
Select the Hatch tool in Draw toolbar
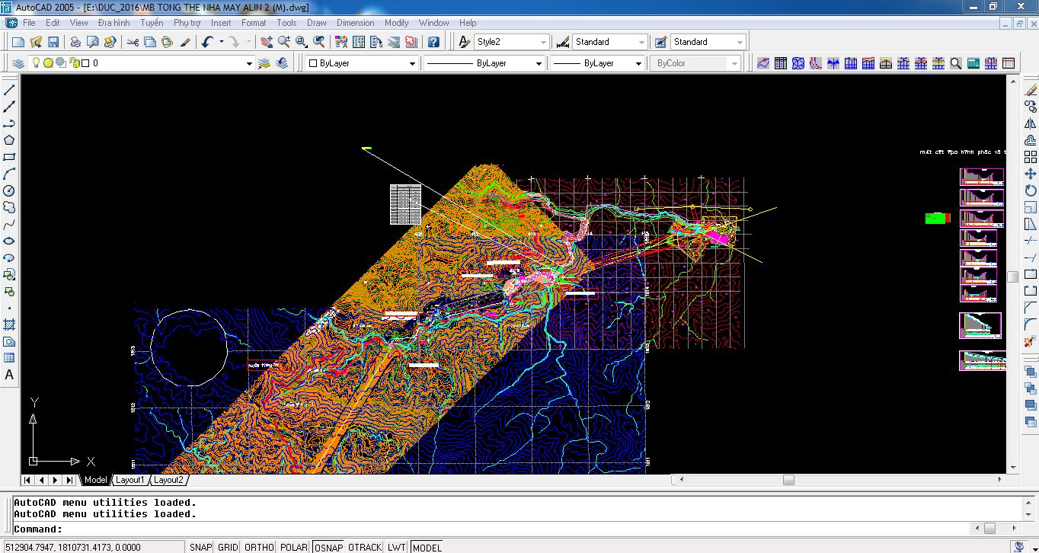(9, 324)
